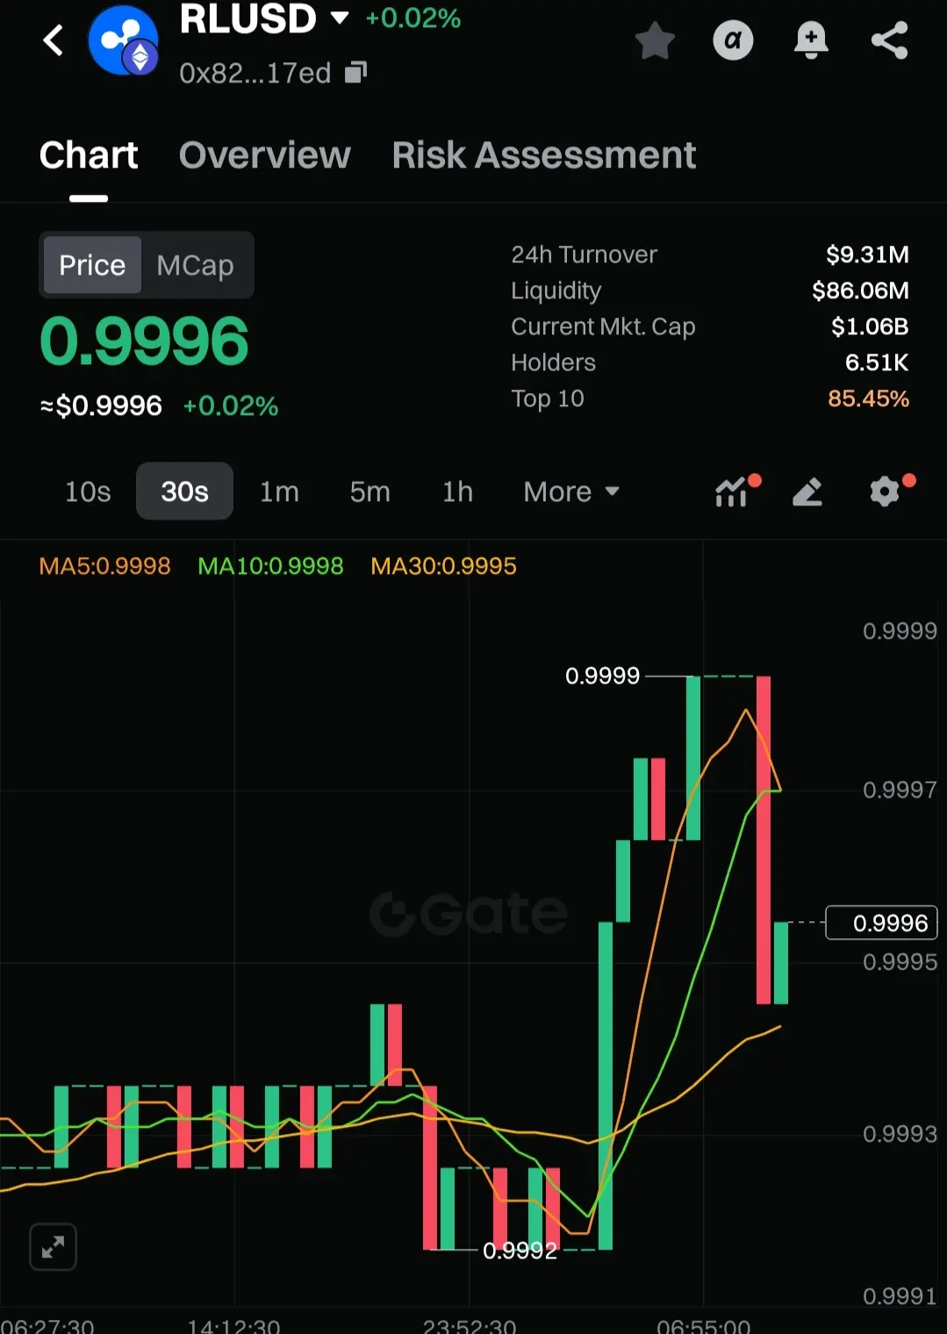Image resolution: width=947 pixels, height=1334 pixels.
Task: Open chart settings gear
Action: (x=885, y=491)
